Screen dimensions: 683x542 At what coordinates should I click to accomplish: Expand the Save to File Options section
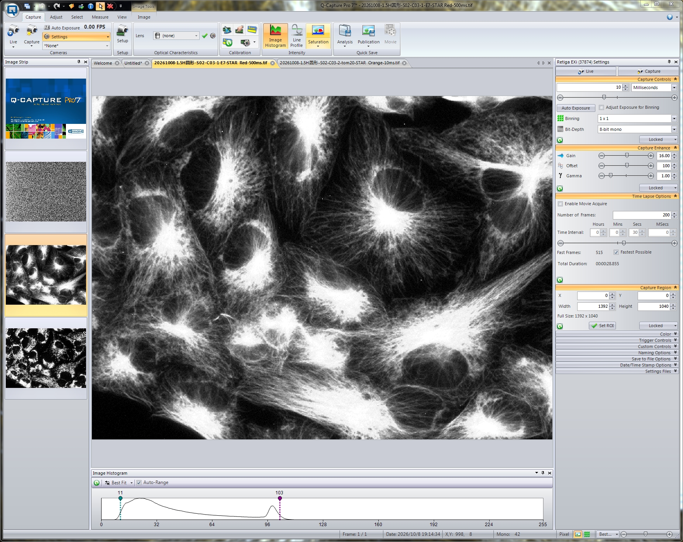click(617, 359)
